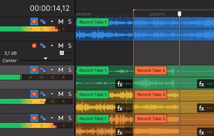
Task: Click the ruler at 00:00:00
Action: 84,14
